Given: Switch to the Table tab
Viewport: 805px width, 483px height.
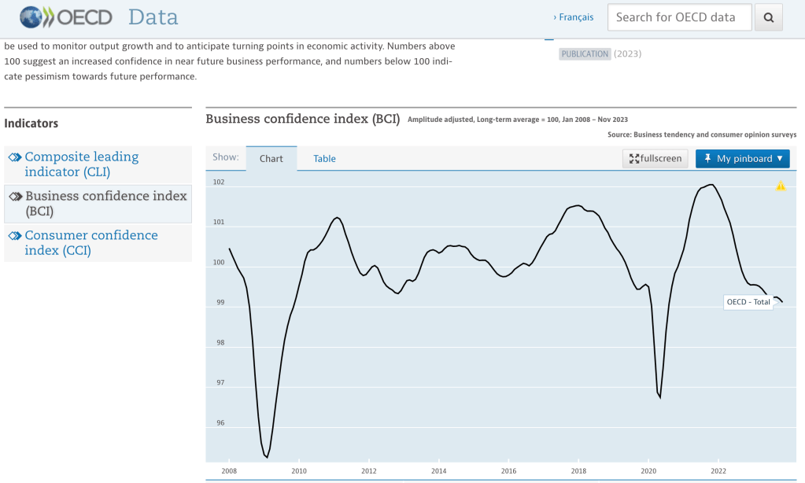Looking at the screenshot, I should [324, 159].
